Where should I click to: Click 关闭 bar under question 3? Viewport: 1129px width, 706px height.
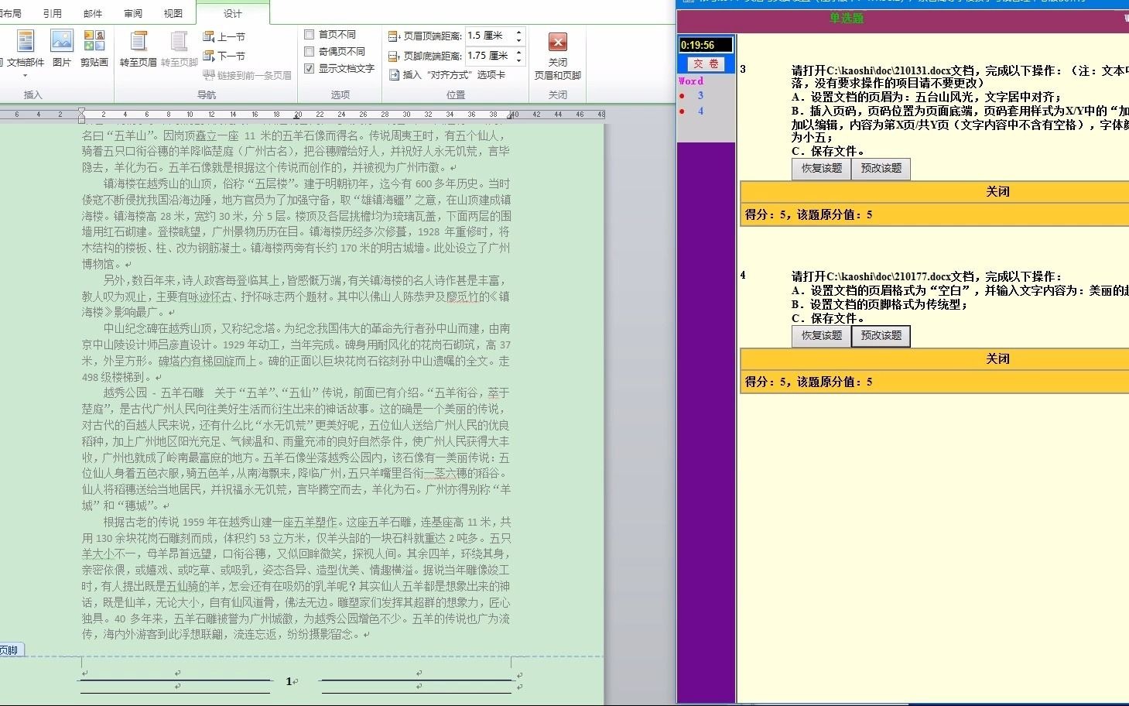pos(935,191)
